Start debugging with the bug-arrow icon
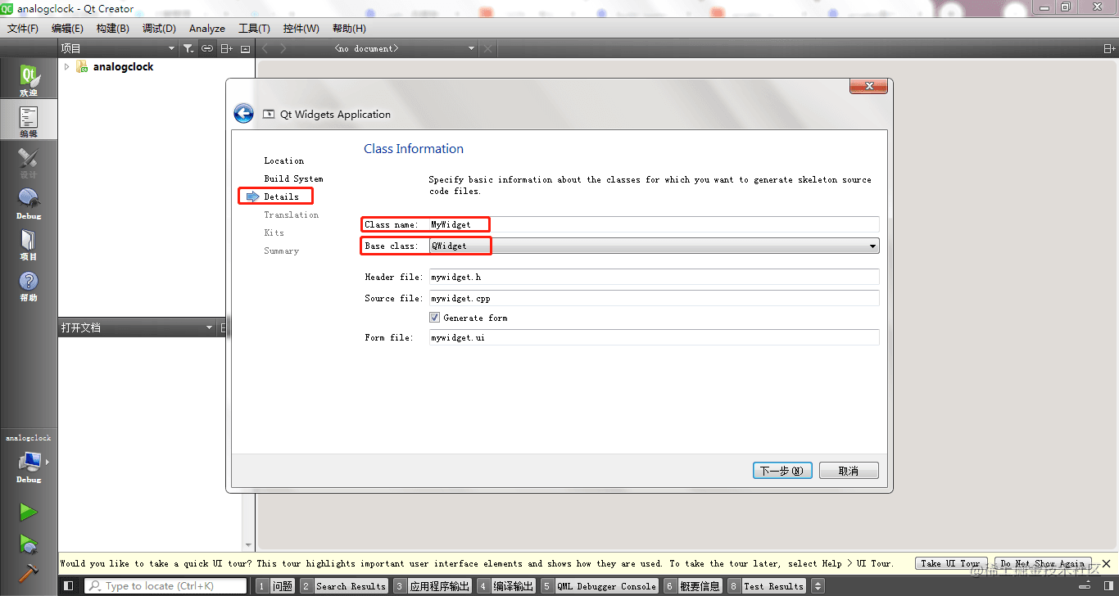 click(29, 544)
